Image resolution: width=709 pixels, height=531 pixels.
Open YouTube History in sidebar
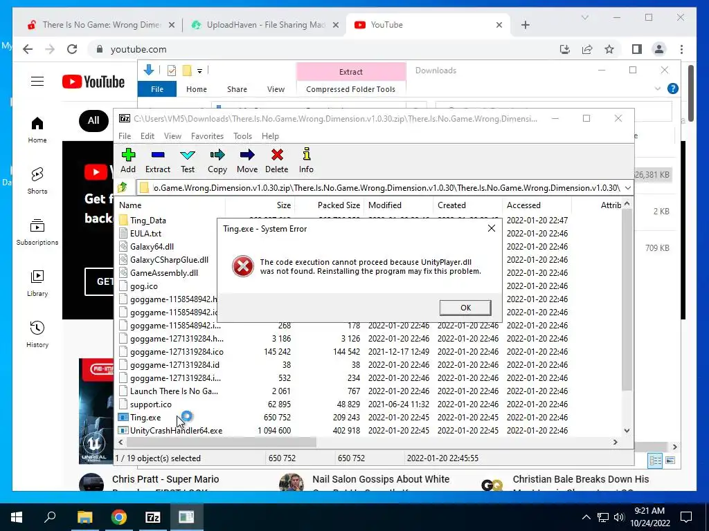(37, 335)
